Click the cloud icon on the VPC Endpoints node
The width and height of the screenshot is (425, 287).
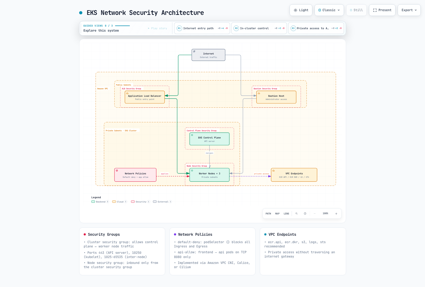[273, 171]
